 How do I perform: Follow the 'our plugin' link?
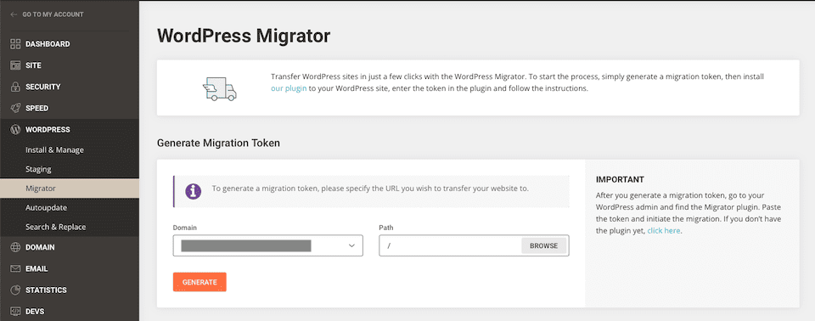[289, 88]
